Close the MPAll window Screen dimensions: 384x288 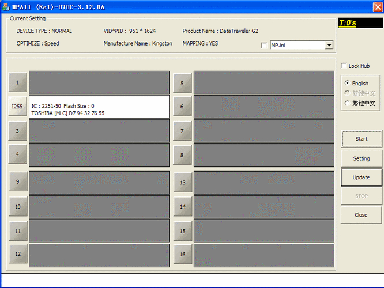pyautogui.click(x=378, y=7)
